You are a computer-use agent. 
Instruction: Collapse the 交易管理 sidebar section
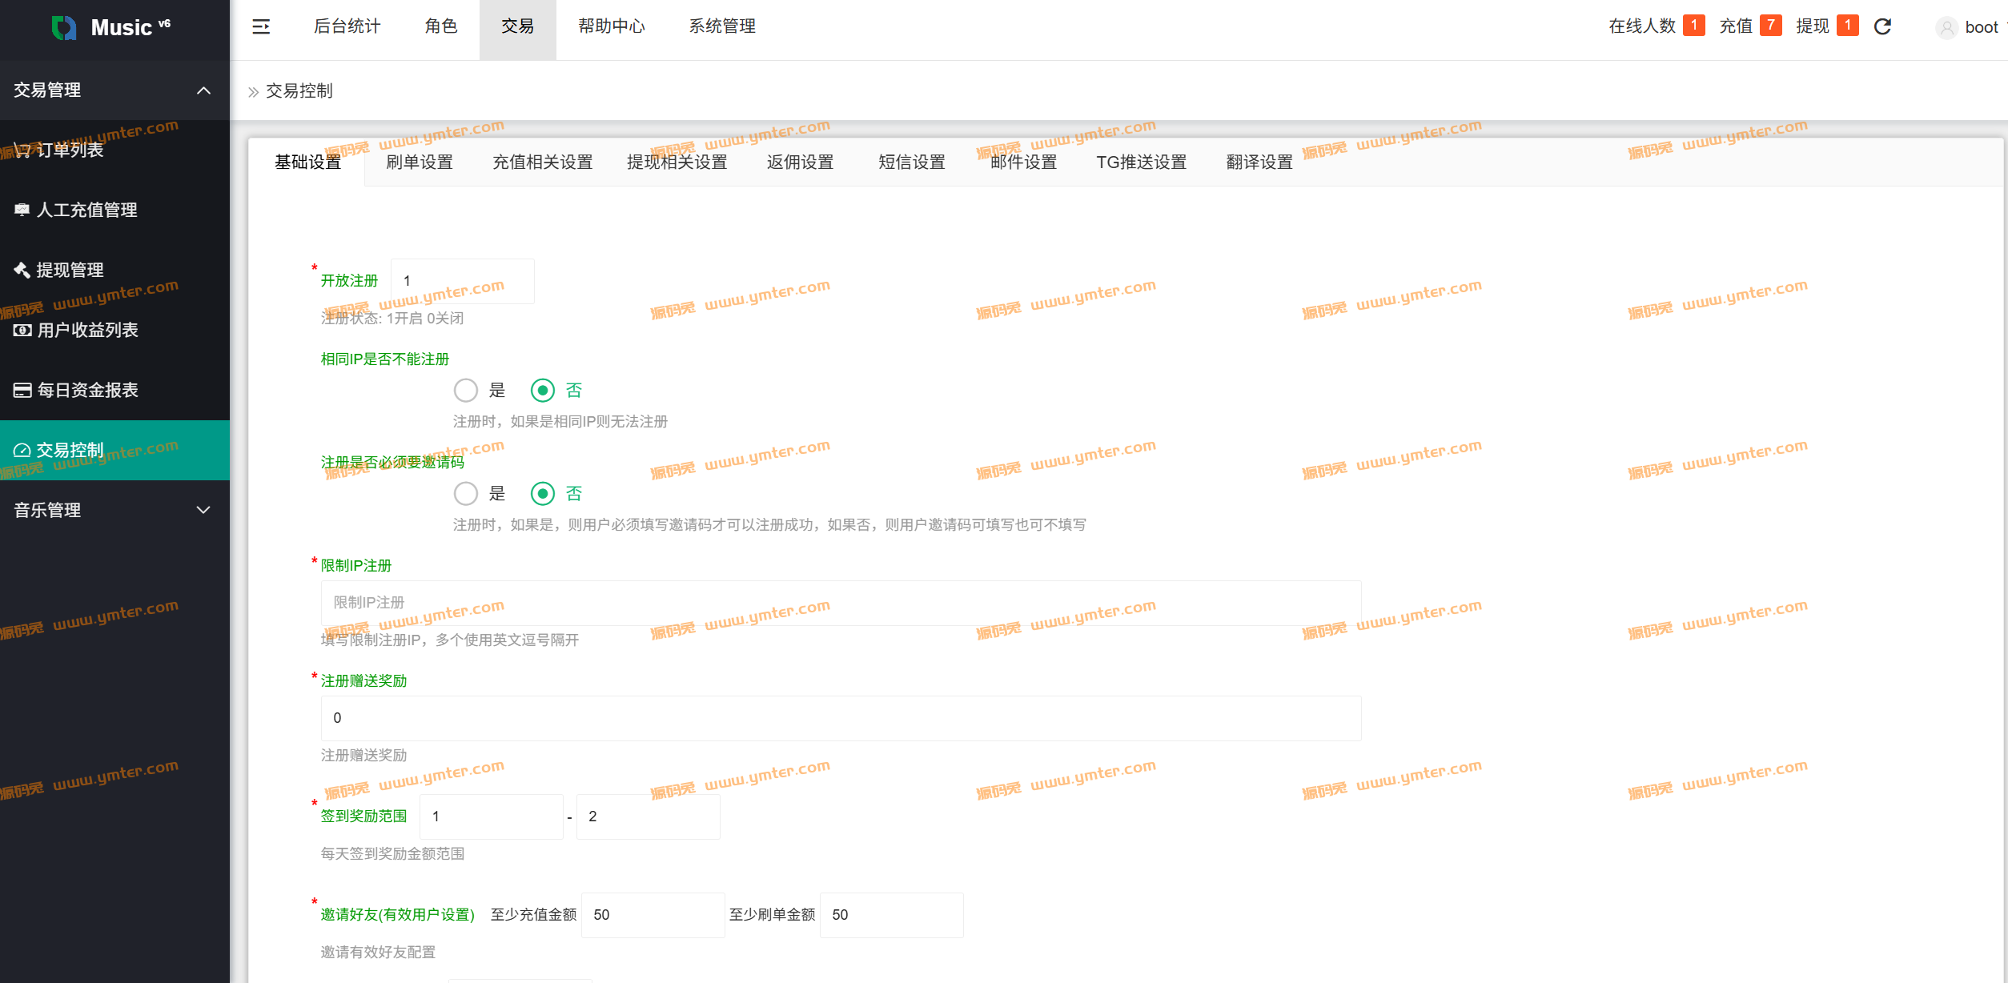203,90
